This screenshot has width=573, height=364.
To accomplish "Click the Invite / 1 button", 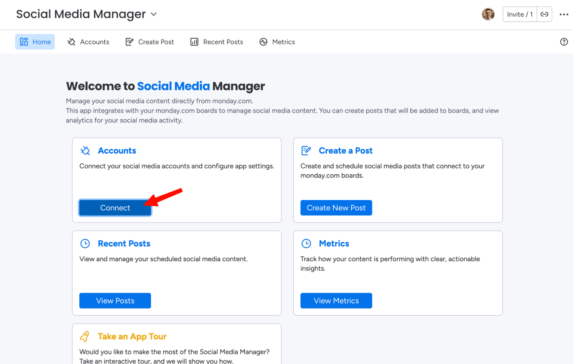I will 520,14.
